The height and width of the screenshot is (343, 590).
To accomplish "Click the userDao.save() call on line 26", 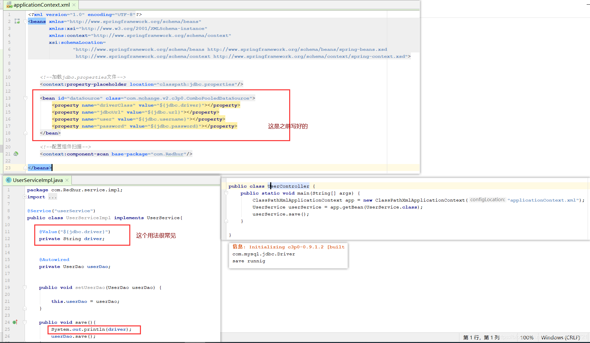I will [x=73, y=336].
